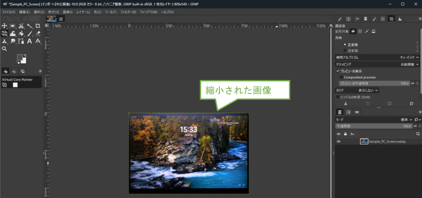Select the Paintbrush tool
The height and width of the screenshot is (198, 422).
(30, 33)
